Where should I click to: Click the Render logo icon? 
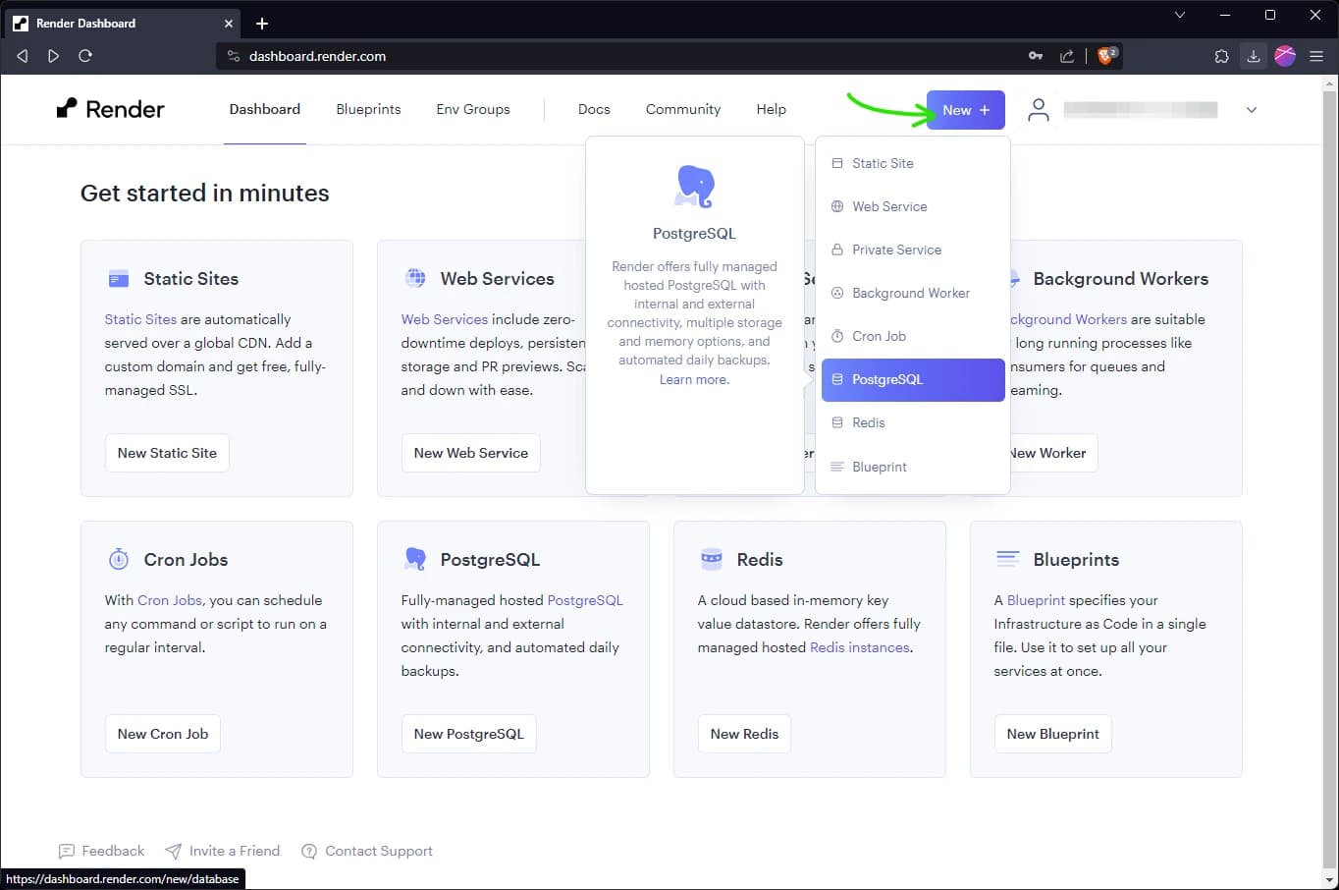(68, 108)
